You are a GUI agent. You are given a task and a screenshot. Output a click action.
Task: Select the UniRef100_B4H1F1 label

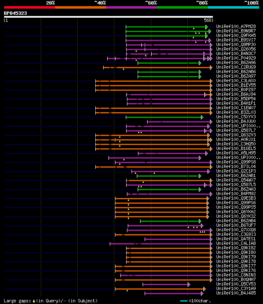236,104
